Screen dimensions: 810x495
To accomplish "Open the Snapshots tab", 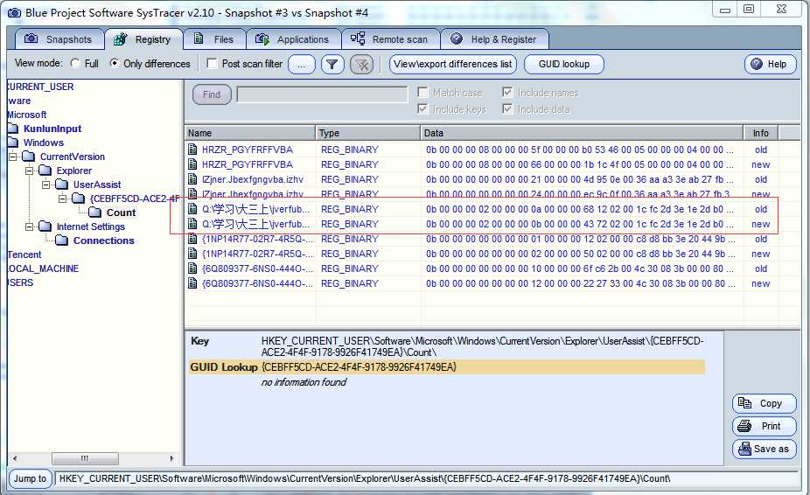I will 59,39.
